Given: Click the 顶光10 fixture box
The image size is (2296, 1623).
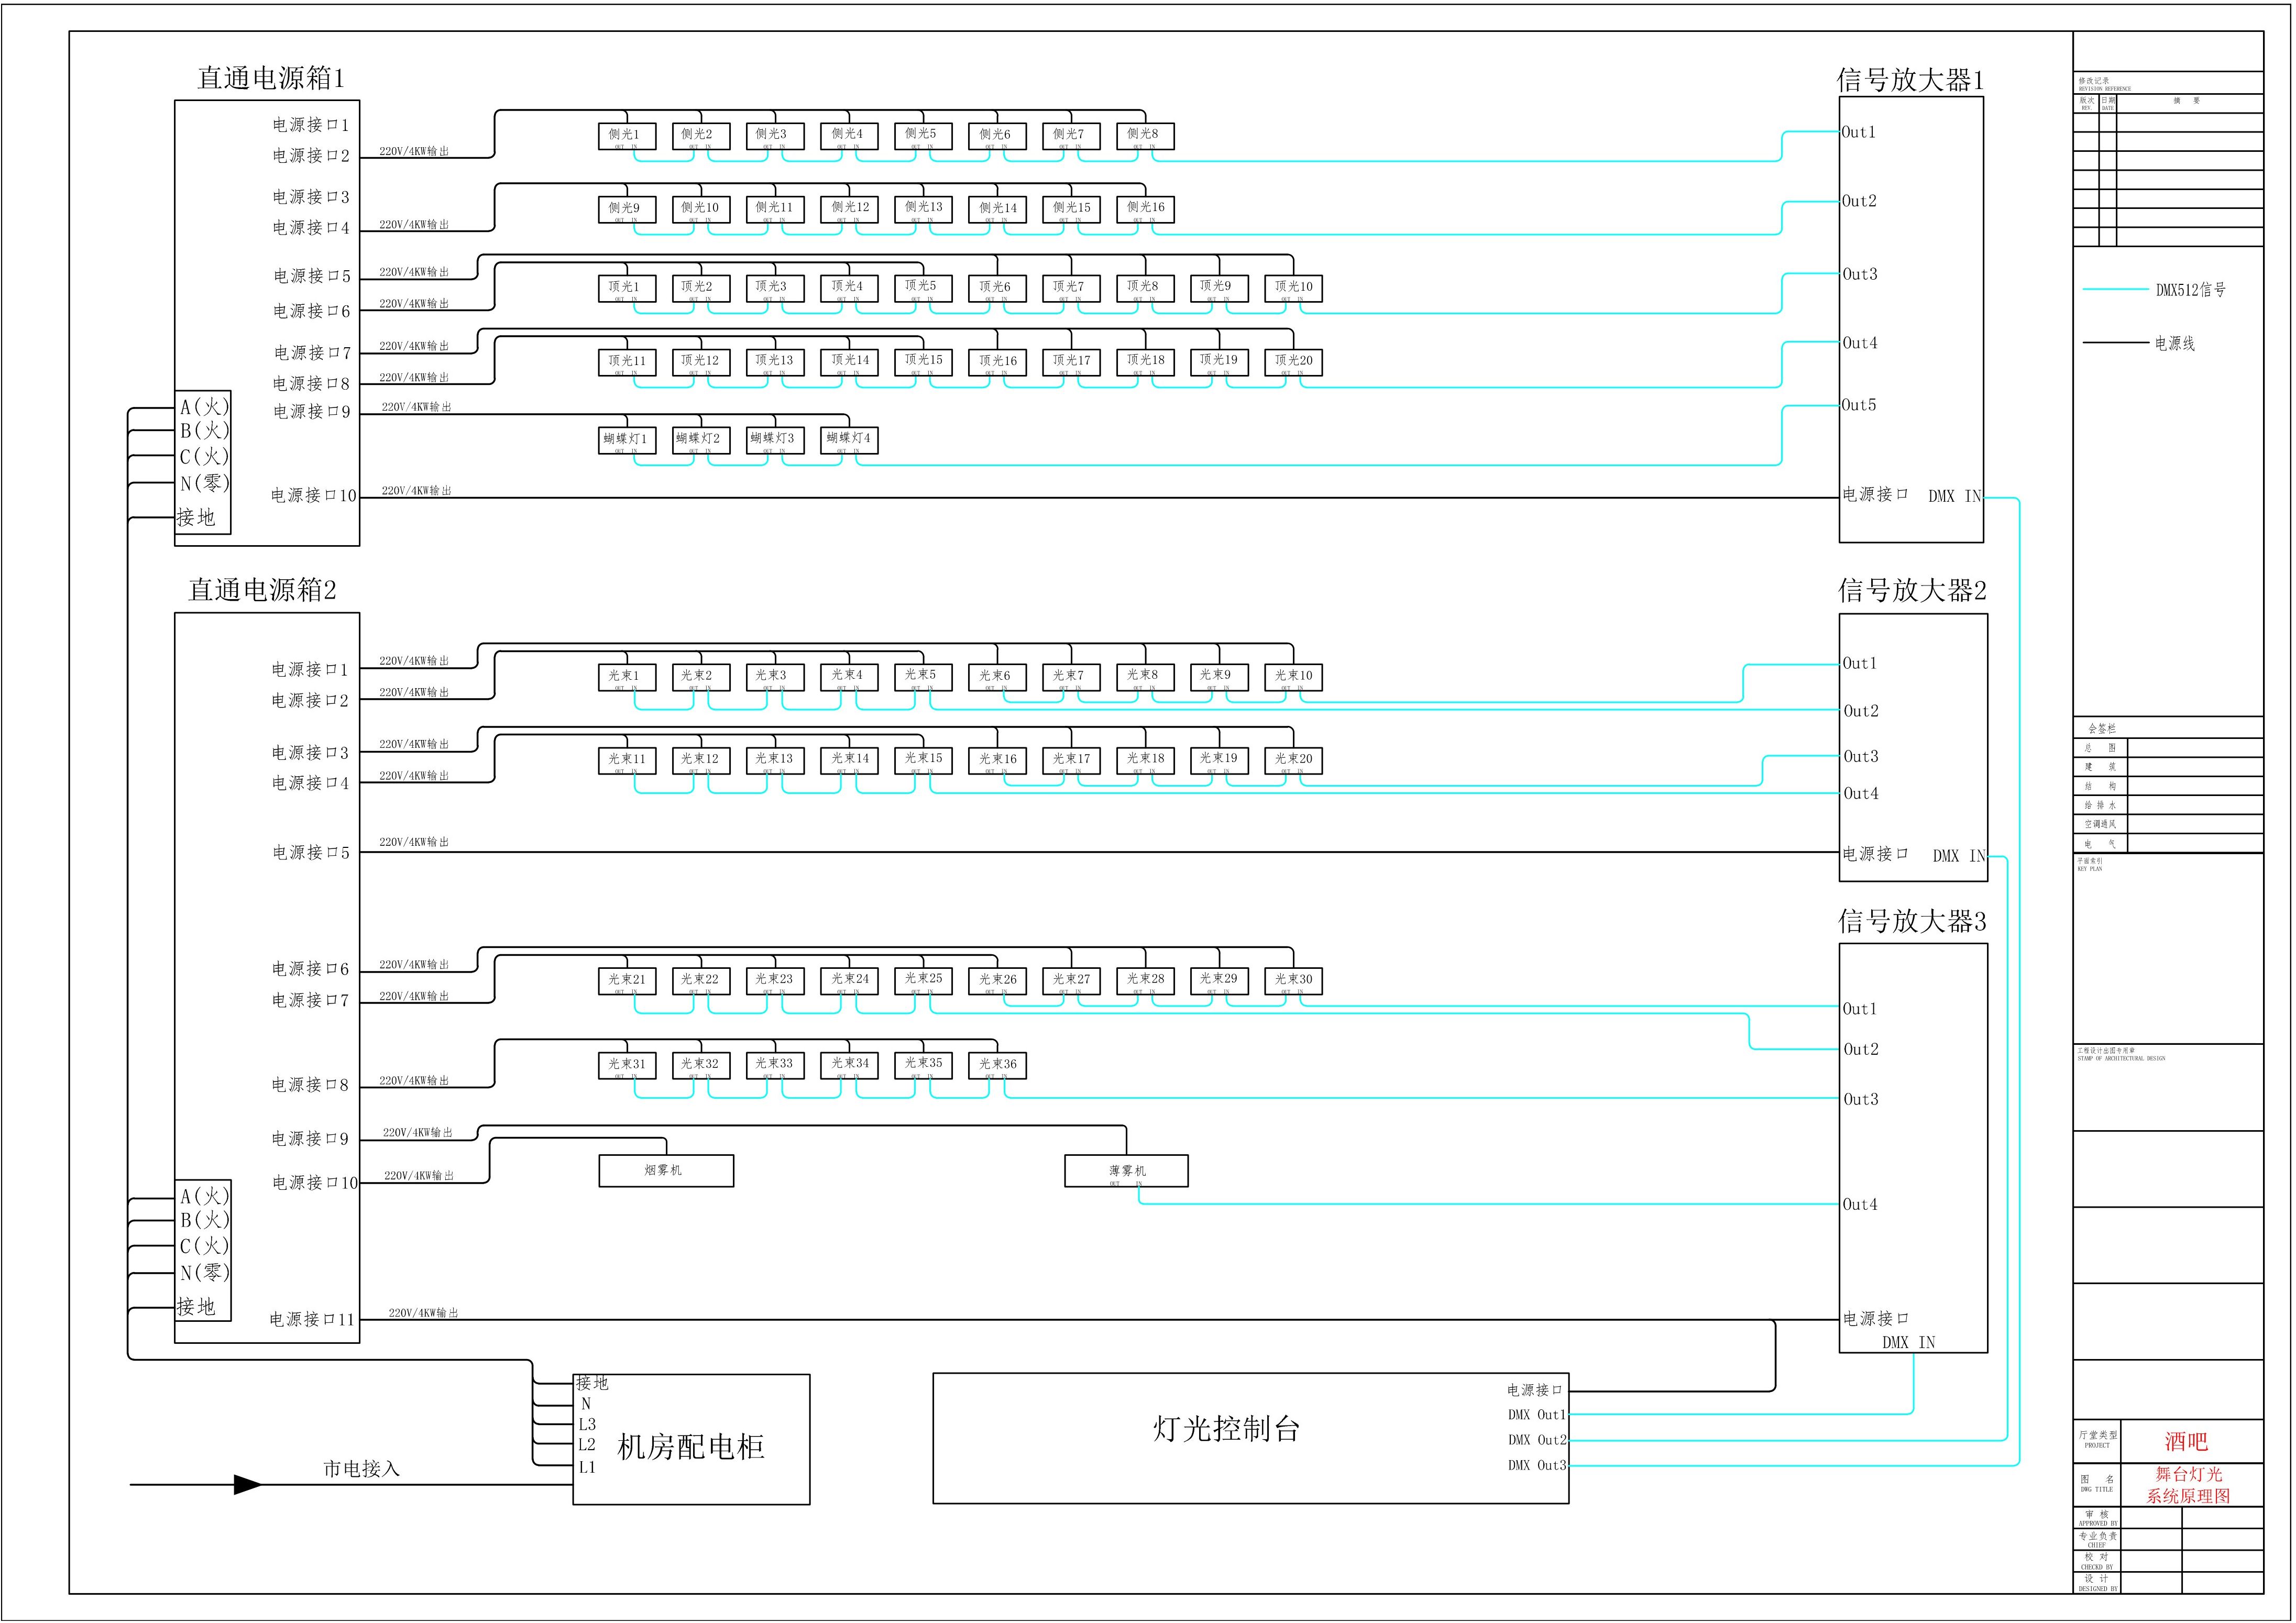Looking at the screenshot, I should click(x=1293, y=288).
